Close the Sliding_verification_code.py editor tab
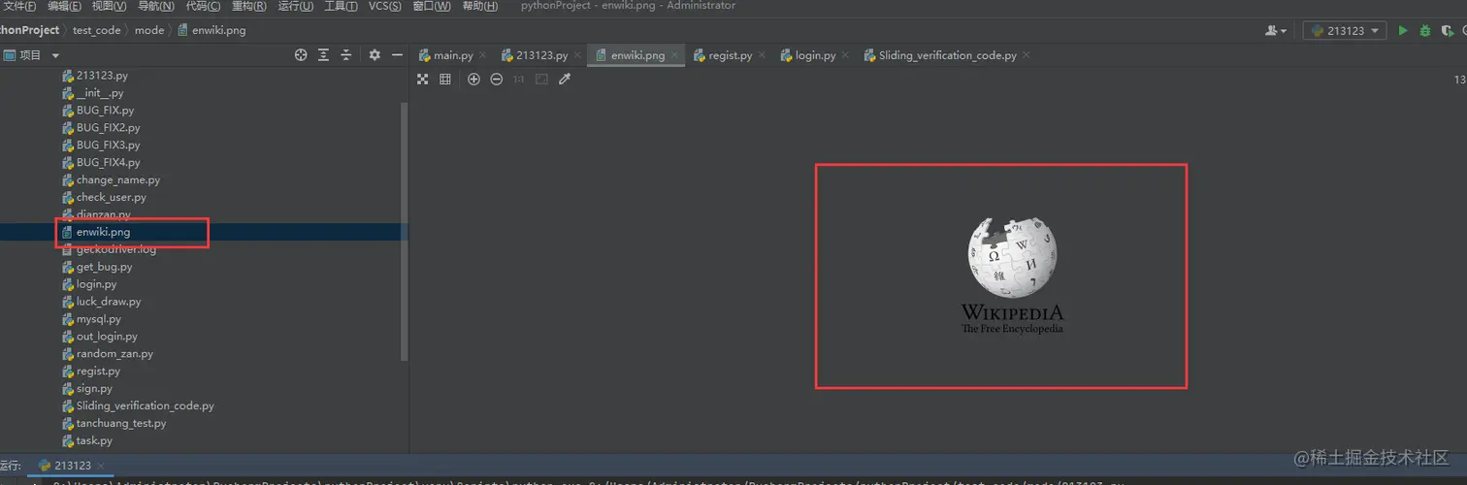This screenshot has height=485, width=1467. [1026, 55]
